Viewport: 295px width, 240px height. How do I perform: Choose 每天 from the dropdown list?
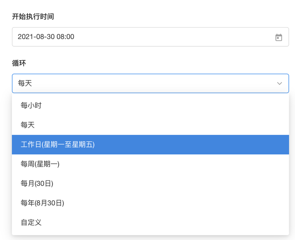28,125
